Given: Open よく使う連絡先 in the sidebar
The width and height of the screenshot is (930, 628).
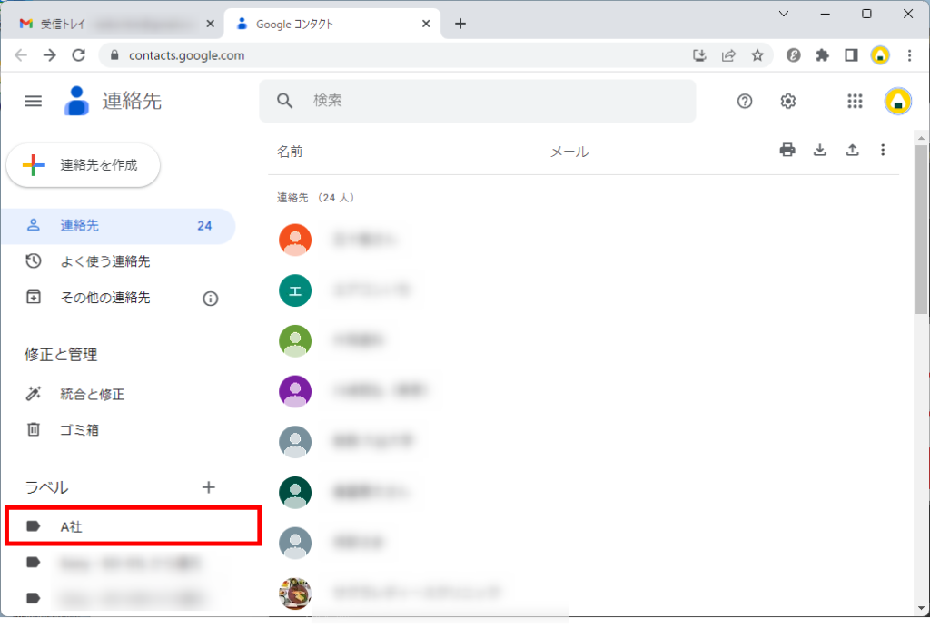Looking at the screenshot, I should pyautogui.click(x=104, y=261).
